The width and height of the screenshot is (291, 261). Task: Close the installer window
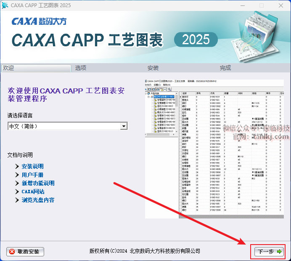[281, 5]
